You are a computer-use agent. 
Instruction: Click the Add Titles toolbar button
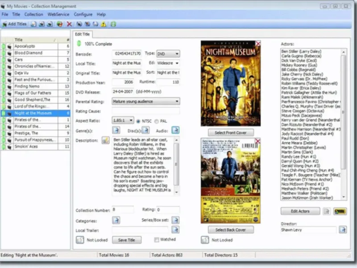(x=14, y=24)
